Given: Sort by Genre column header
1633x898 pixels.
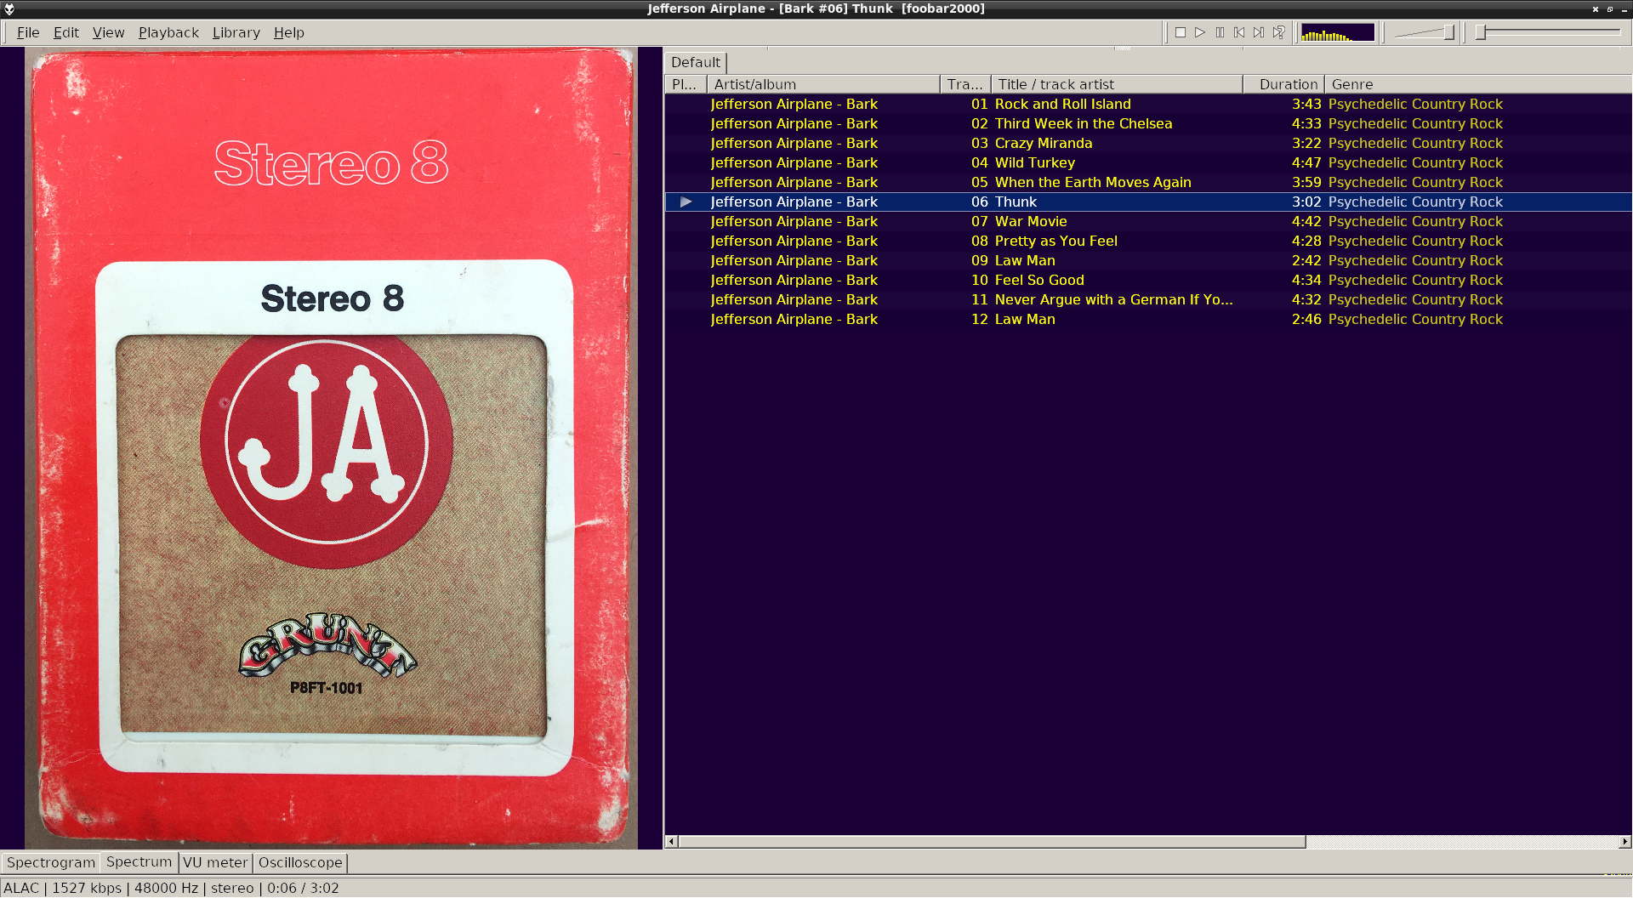Looking at the screenshot, I should (1478, 84).
